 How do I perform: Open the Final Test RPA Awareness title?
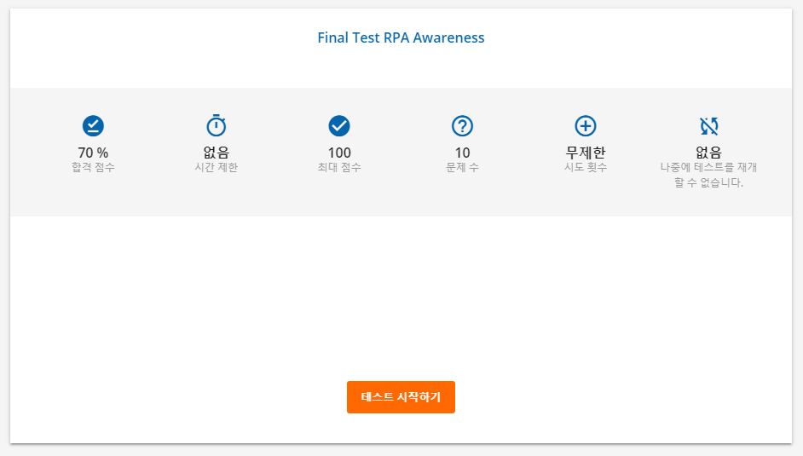point(401,38)
